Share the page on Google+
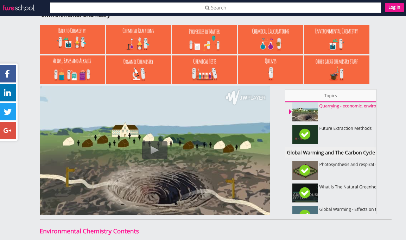The width and height of the screenshot is (406, 240). pos(8,130)
